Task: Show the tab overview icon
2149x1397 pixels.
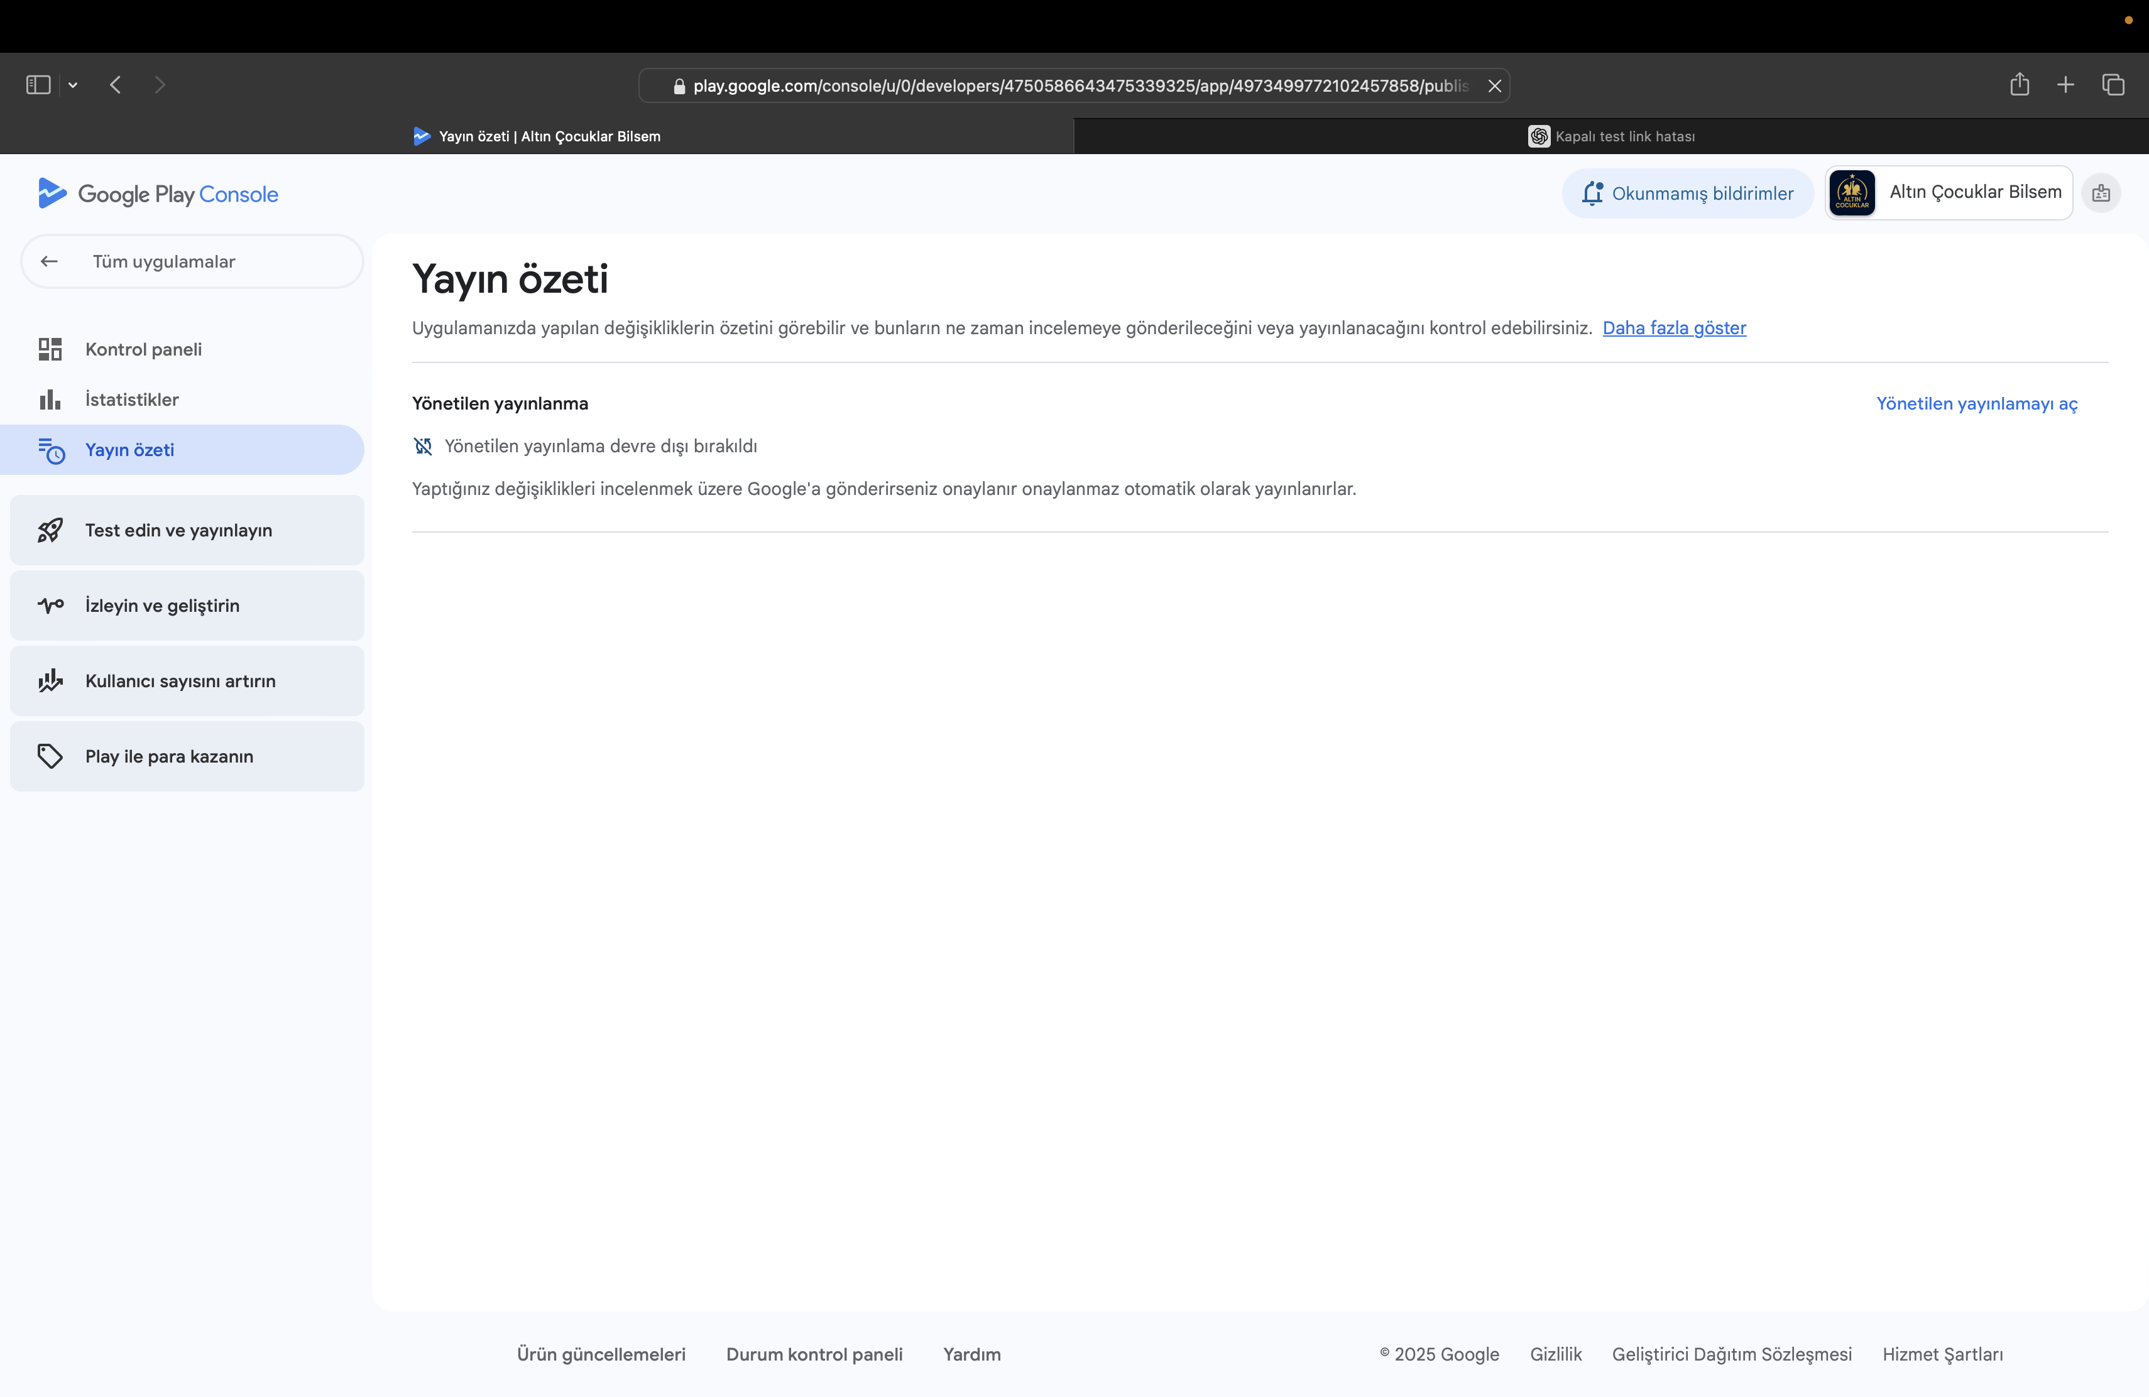Action: pyautogui.click(x=2112, y=85)
